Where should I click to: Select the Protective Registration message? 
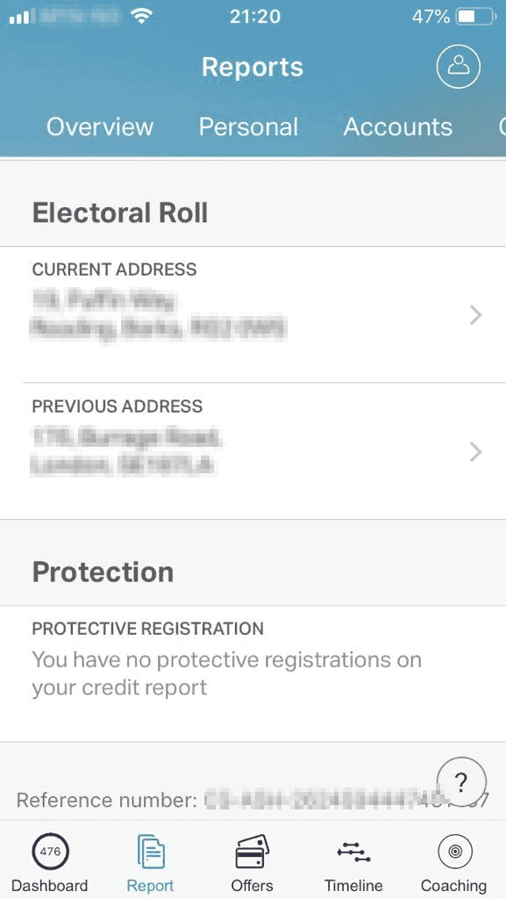tap(226, 673)
